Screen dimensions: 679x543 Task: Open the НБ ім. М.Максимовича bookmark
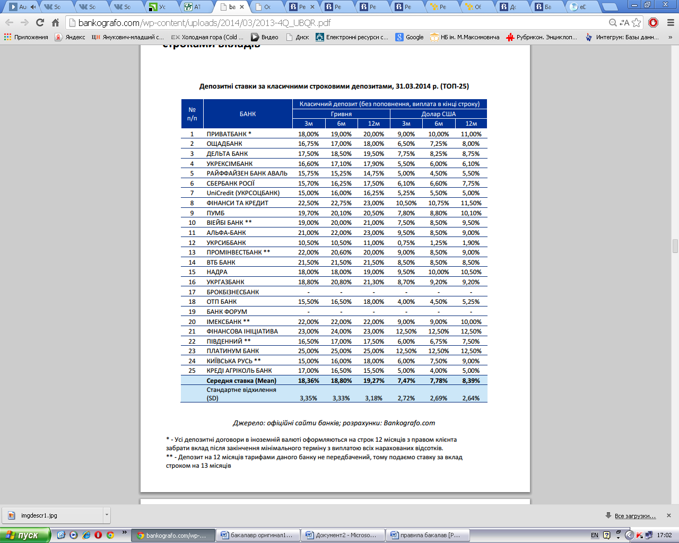(x=465, y=37)
